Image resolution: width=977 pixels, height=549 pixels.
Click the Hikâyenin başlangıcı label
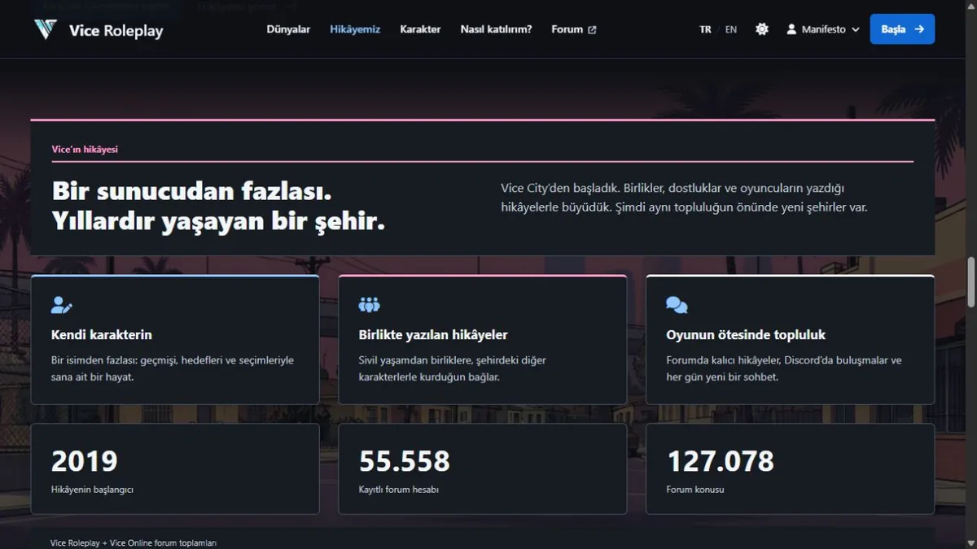92,490
